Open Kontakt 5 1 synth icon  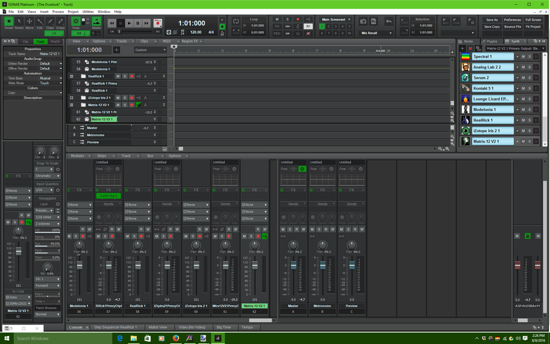[x=465, y=88]
